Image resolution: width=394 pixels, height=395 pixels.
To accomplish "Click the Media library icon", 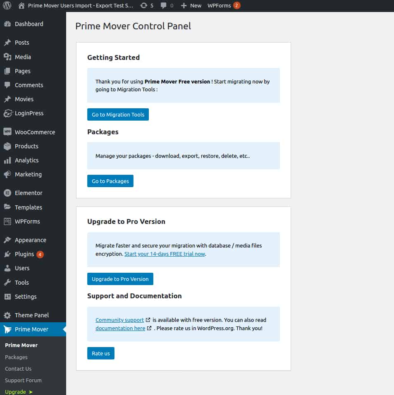I will [7, 57].
